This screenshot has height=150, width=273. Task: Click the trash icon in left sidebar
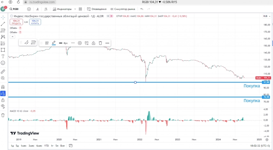(x=3, y=115)
